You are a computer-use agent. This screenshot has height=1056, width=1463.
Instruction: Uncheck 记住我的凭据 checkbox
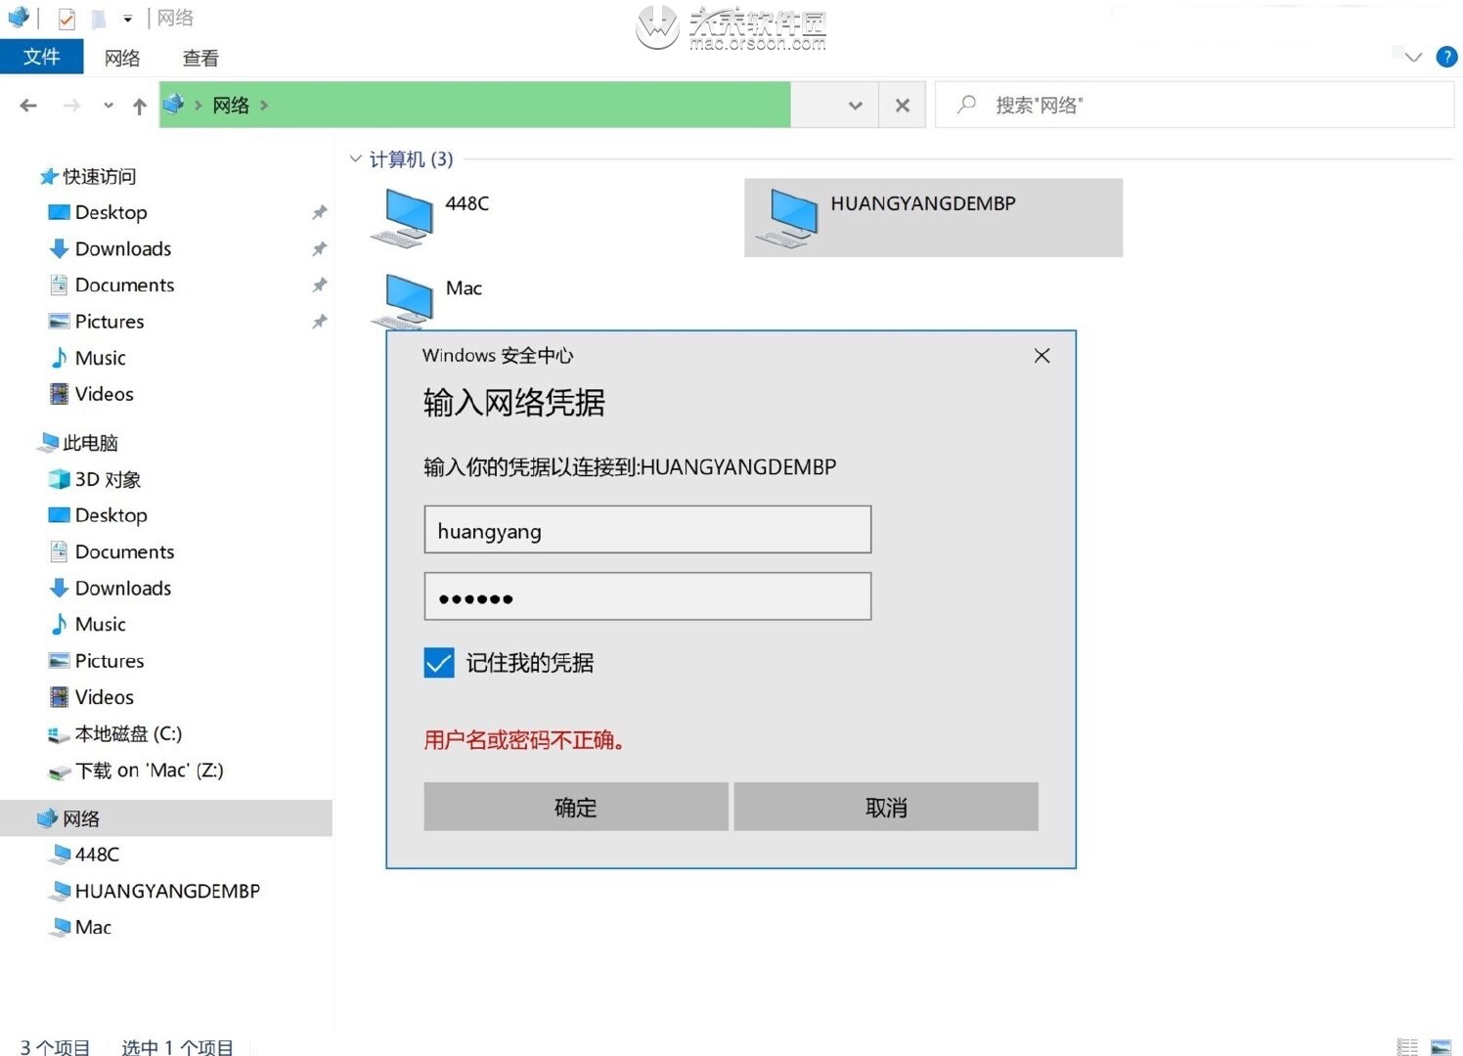click(x=439, y=663)
